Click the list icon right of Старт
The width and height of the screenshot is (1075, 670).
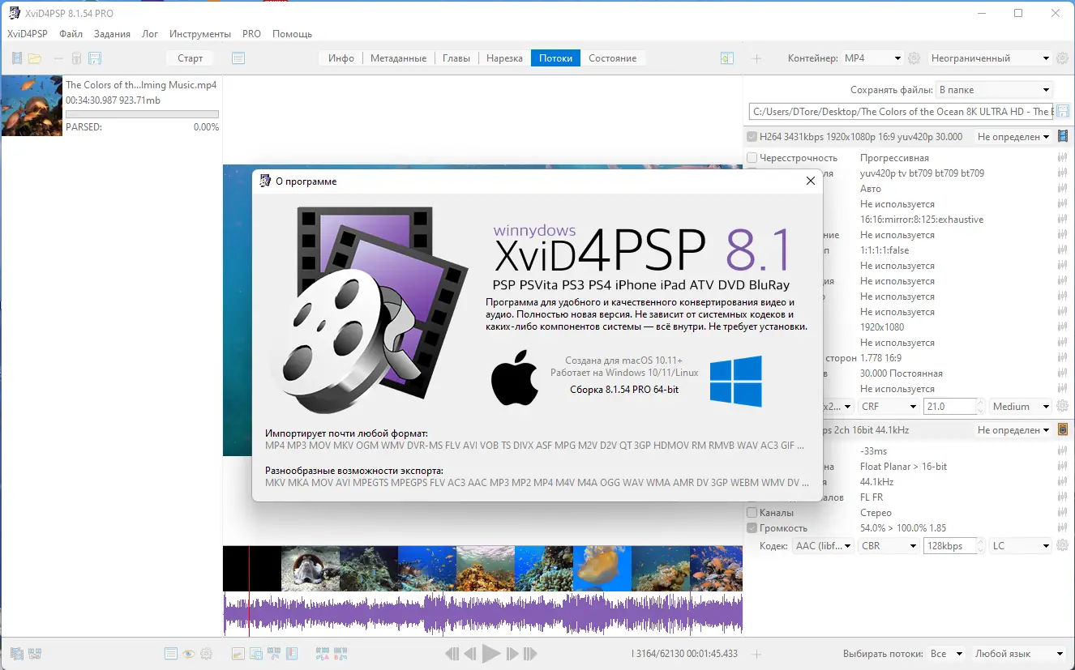tap(238, 58)
